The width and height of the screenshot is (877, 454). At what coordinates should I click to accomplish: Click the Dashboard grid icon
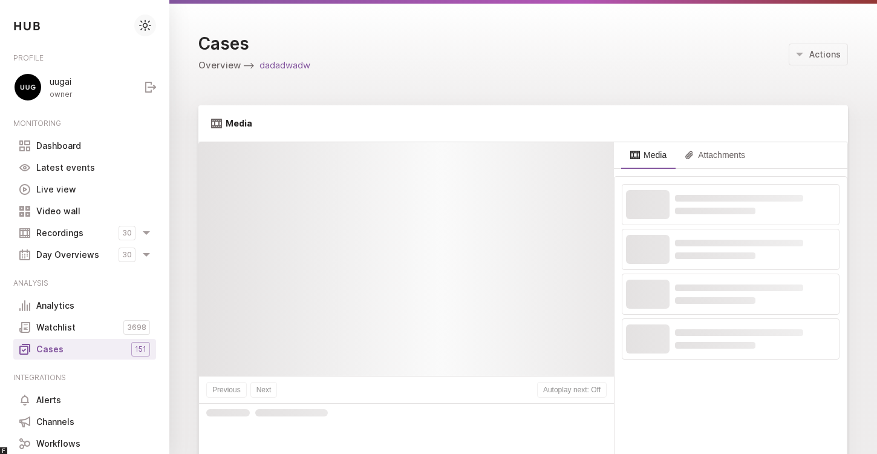[25, 146]
